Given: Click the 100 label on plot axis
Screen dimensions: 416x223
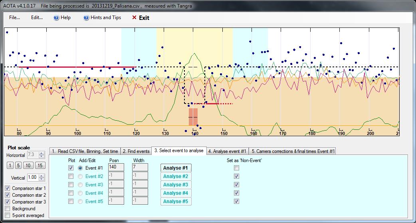Looking at the screenshot, I should tap(77, 133).
